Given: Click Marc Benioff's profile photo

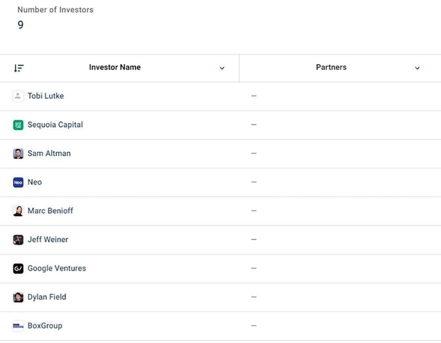Looking at the screenshot, I should [18, 211].
